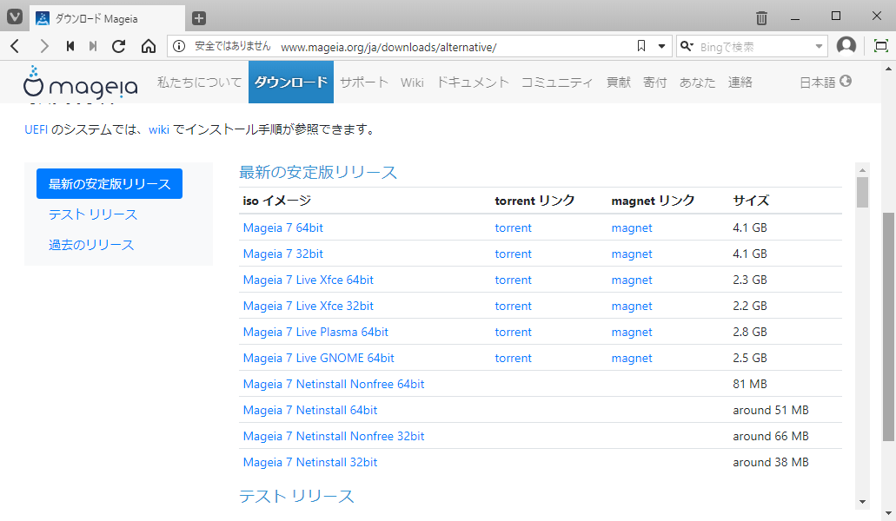Click inner scrollbar up arrow
The height and width of the screenshot is (521, 896).
(x=862, y=170)
